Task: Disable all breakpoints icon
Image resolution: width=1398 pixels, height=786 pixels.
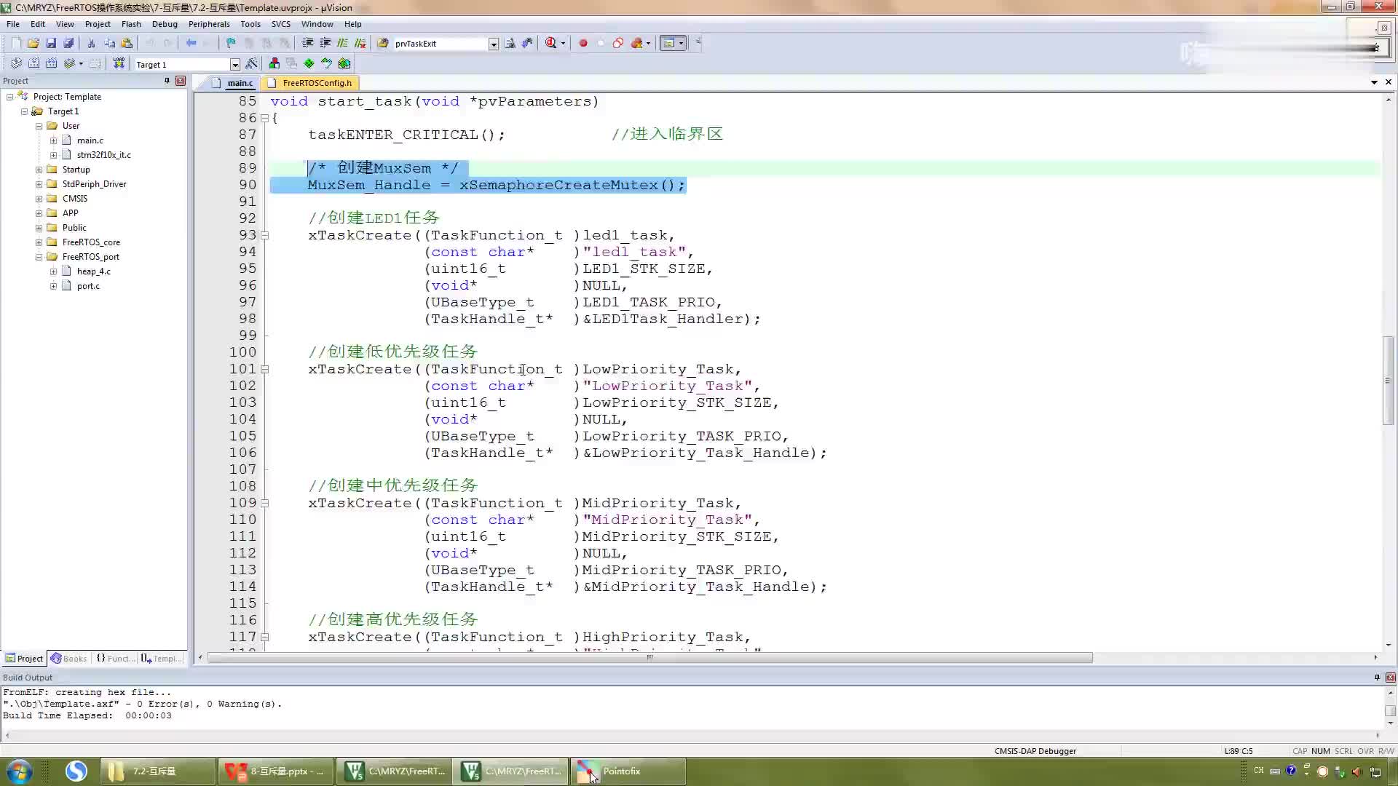Action: tap(618, 43)
